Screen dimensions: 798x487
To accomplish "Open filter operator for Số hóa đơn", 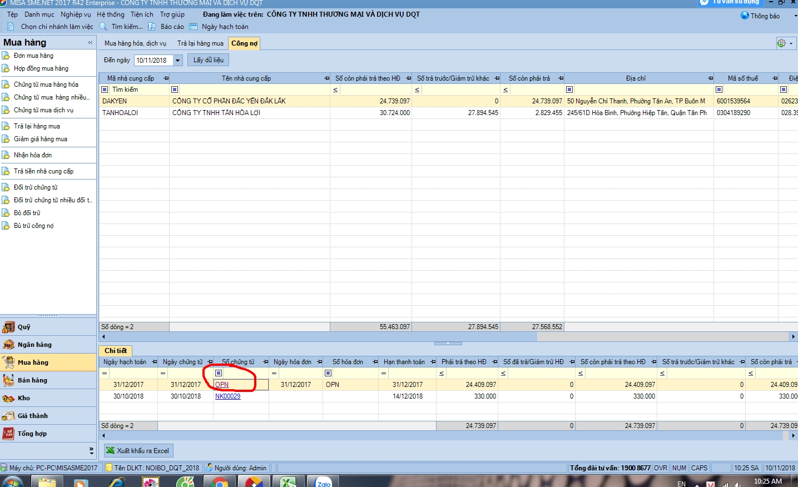I will click(328, 373).
